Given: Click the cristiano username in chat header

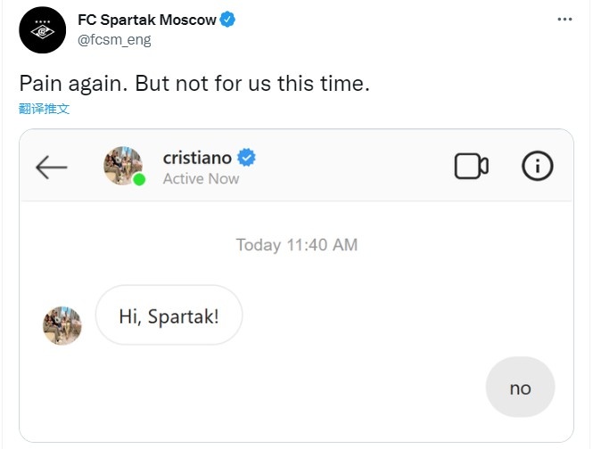Looking at the screenshot, I should click(x=197, y=158).
